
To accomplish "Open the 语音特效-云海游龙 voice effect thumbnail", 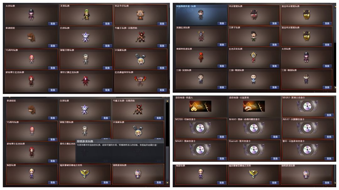I will [x=254, y=106].
